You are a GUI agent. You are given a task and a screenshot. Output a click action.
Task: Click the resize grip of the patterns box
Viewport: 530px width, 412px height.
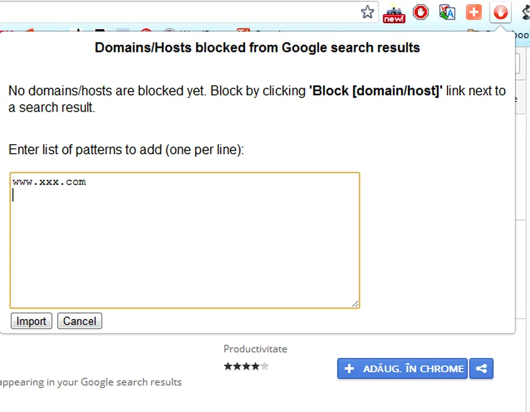[x=355, y=304]
